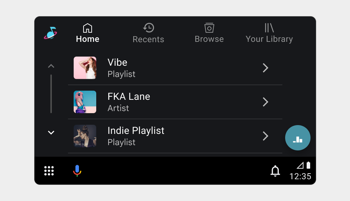Click the Home house icon
This screenshot has width=350, height=201.
tap(87, 28)
